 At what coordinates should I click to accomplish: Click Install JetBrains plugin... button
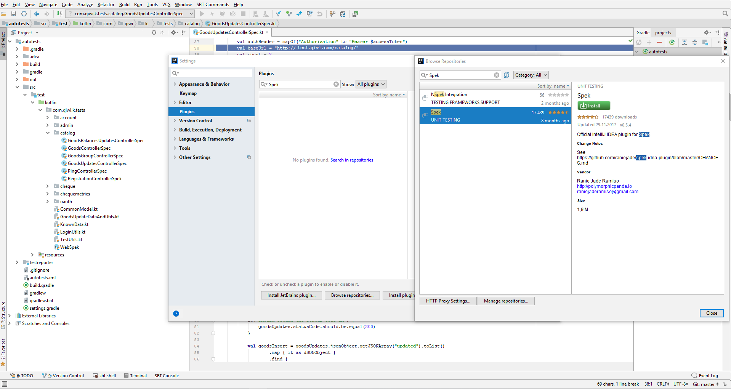[x=292, y=295]
